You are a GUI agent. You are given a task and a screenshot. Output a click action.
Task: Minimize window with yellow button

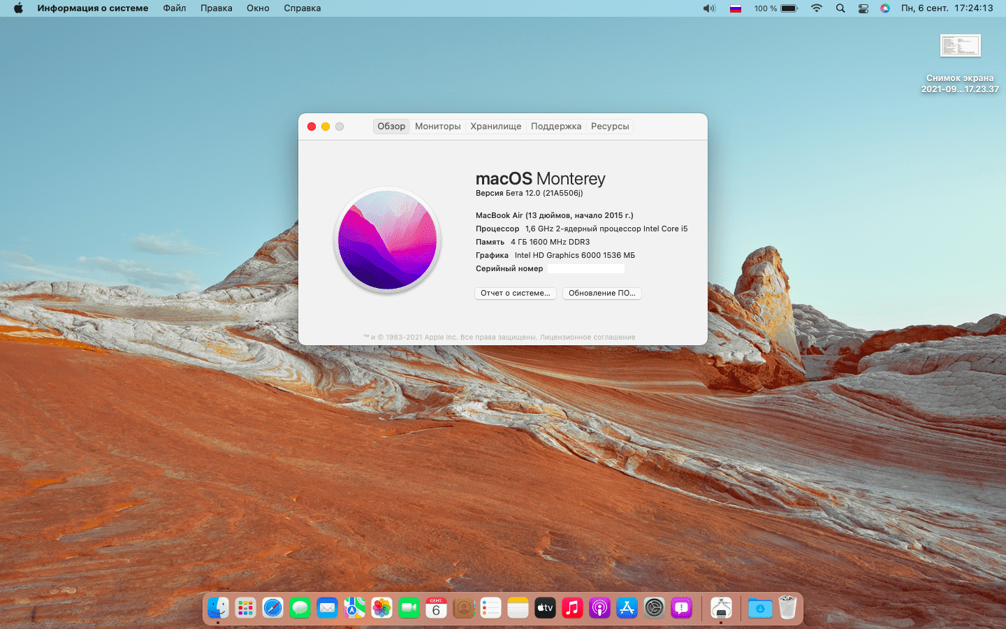coord(326,126)
